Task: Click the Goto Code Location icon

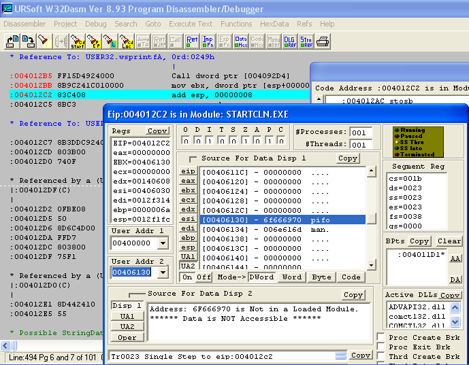Action: 127,41
